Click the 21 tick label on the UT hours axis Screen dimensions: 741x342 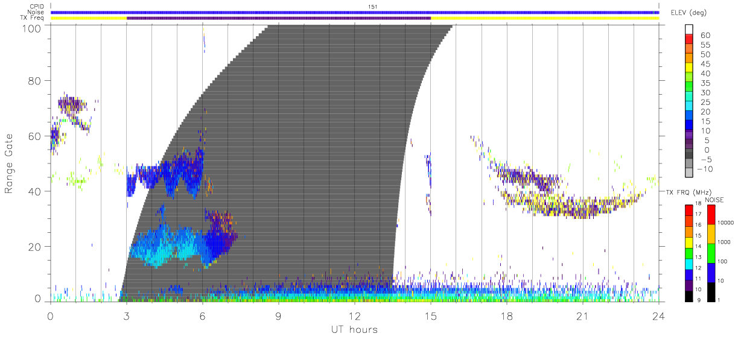[583, 316]
